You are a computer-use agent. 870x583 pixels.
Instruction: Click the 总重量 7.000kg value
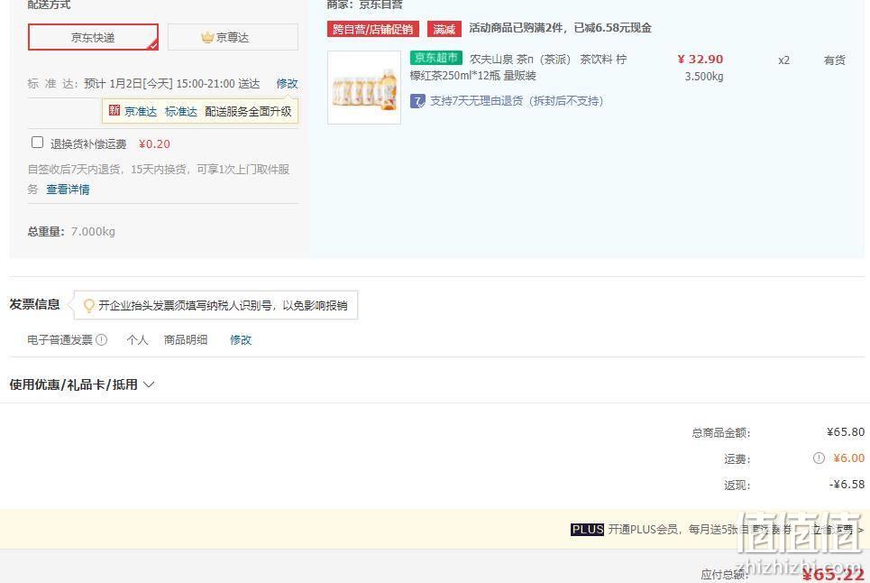coord(93,232)
